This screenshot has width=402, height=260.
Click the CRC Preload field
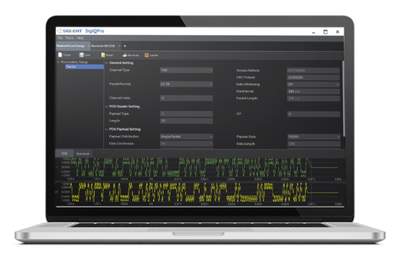(313, 77)
